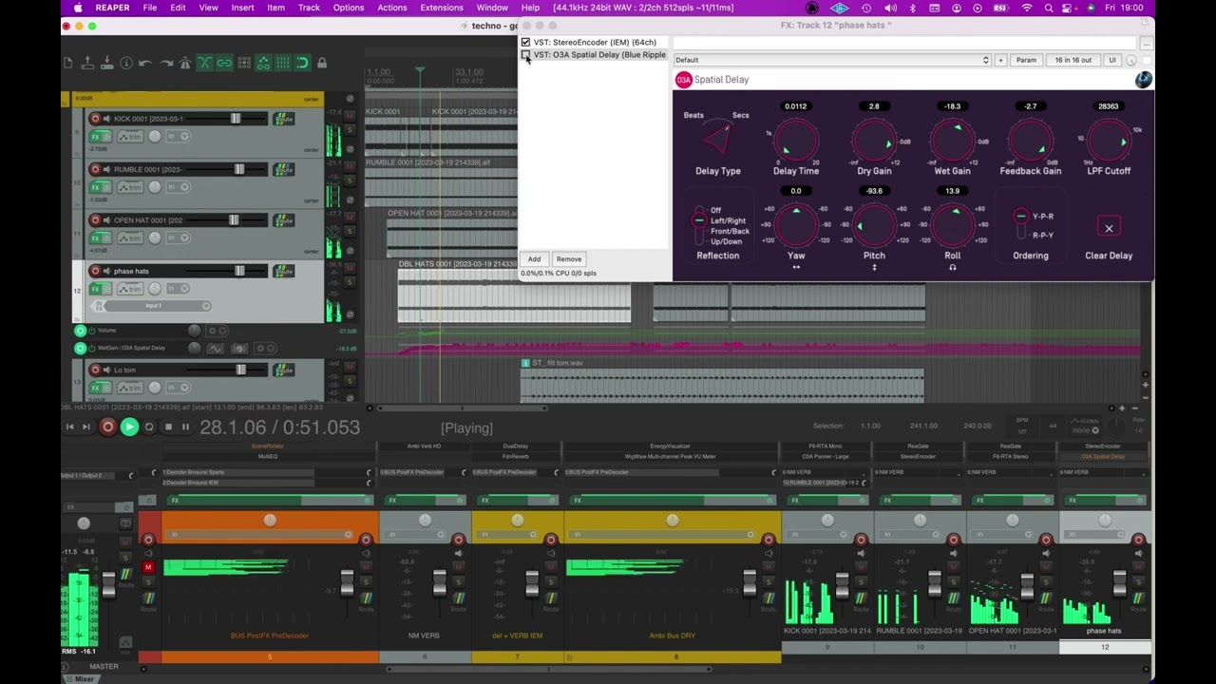
Task: Toggle auto-crossfade toolbar icon
Action: (x=204, y=63)
